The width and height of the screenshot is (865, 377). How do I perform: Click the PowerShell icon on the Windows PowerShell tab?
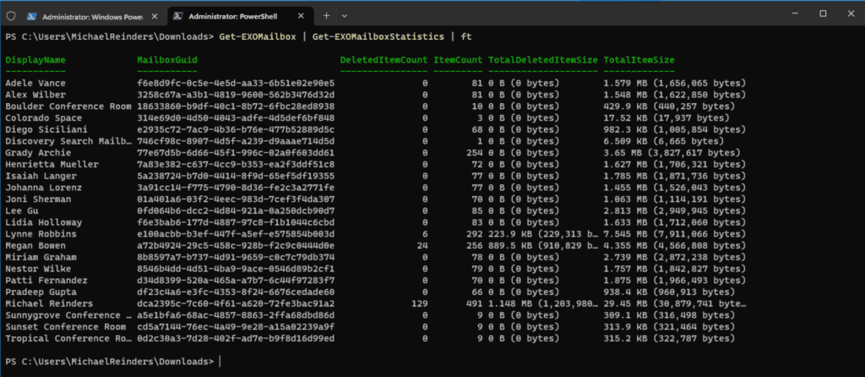[x=33, y=16]
